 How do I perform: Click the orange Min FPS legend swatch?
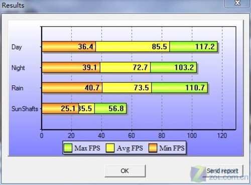[x=153, y=148]
